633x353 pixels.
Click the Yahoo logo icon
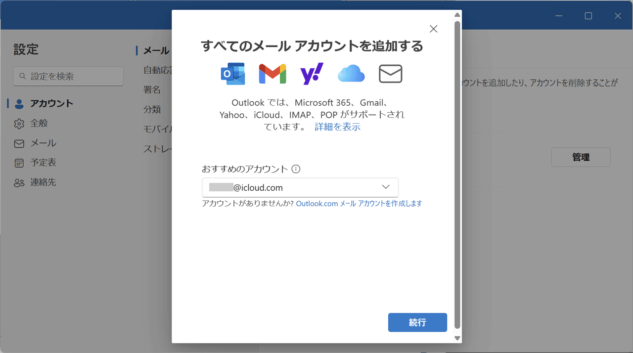312,74
